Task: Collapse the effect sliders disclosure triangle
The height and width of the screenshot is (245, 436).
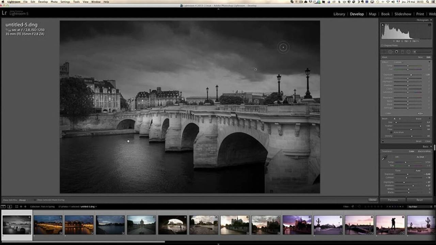Action: (x=429, y=62)
